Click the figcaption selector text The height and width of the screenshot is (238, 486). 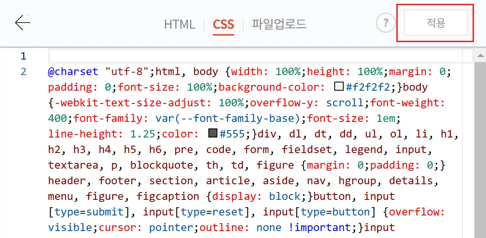tap(168, 196)
